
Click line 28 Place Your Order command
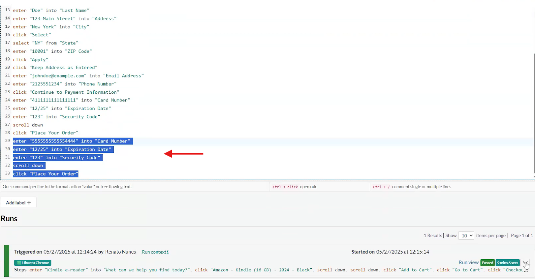45,133
